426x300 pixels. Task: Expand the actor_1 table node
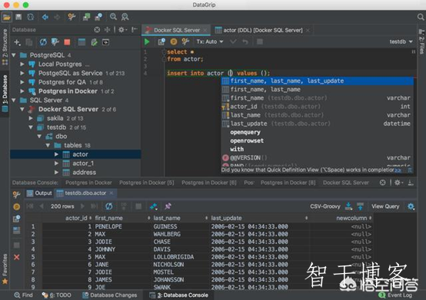pos(56,163)
